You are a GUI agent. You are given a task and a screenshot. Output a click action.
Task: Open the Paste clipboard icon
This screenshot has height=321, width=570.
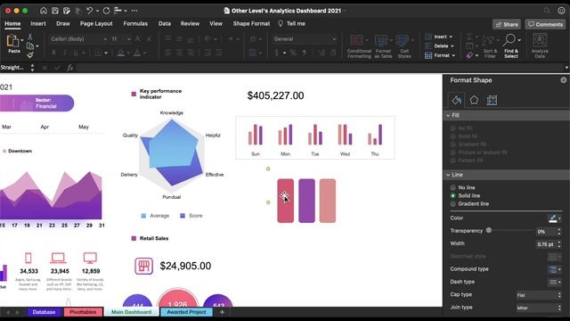pos(12,41)
